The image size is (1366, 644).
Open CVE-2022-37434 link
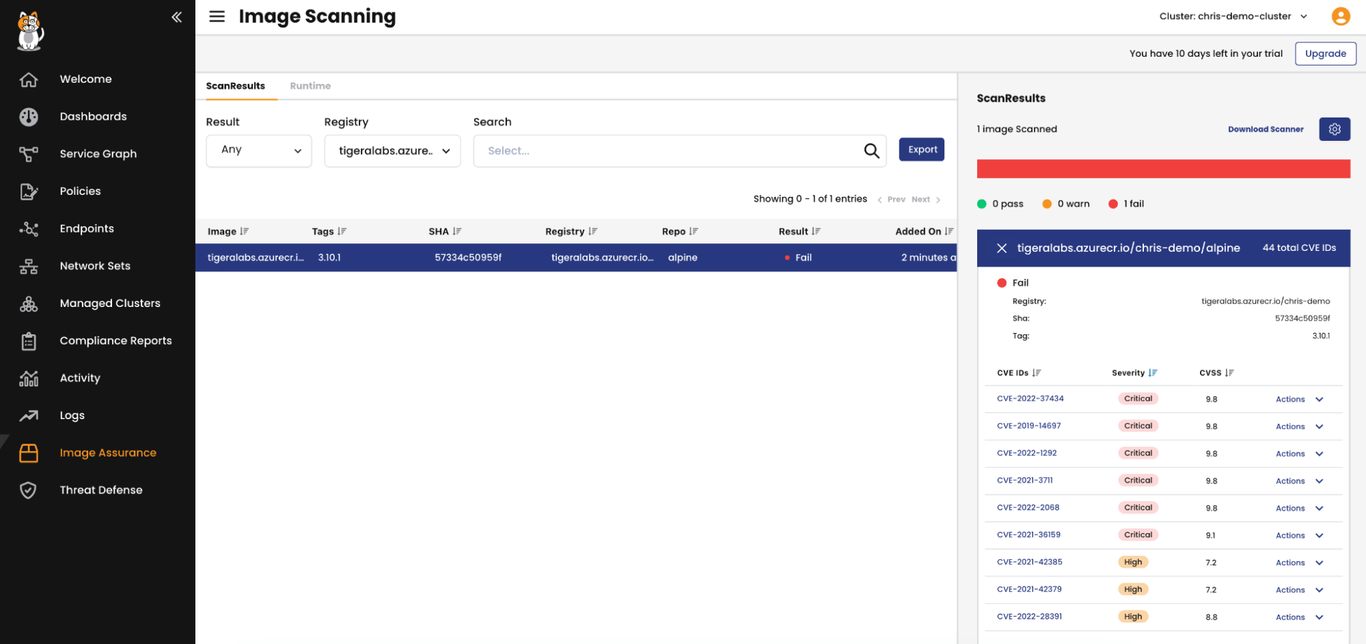(x=1030, y=399)
